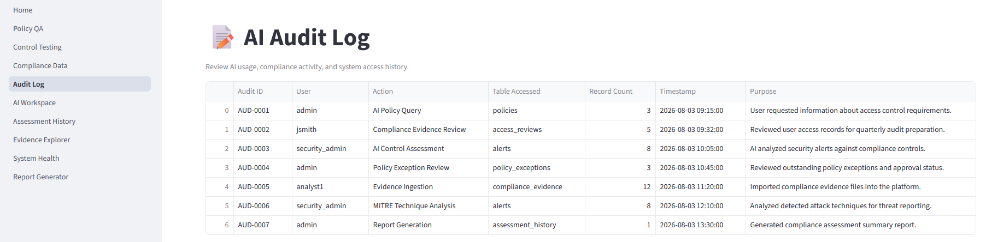Click Table Accessed column header

point(537,92)
